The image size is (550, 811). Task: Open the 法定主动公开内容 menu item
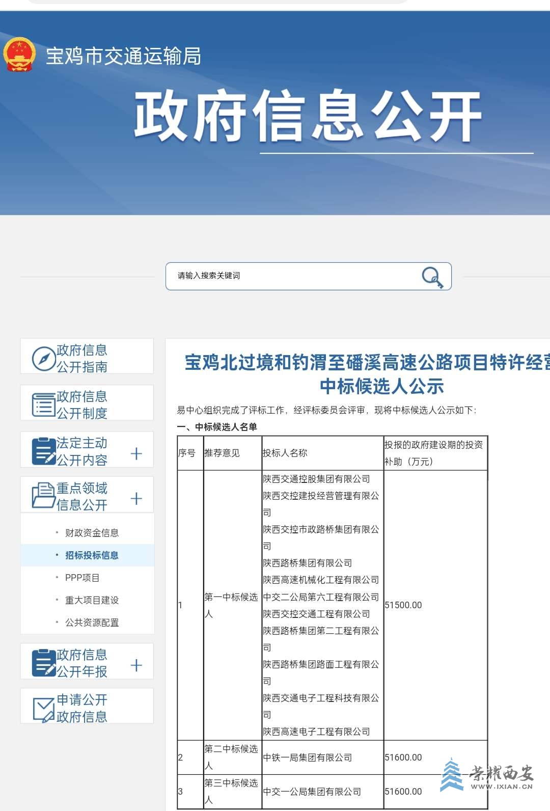[87, 450]
